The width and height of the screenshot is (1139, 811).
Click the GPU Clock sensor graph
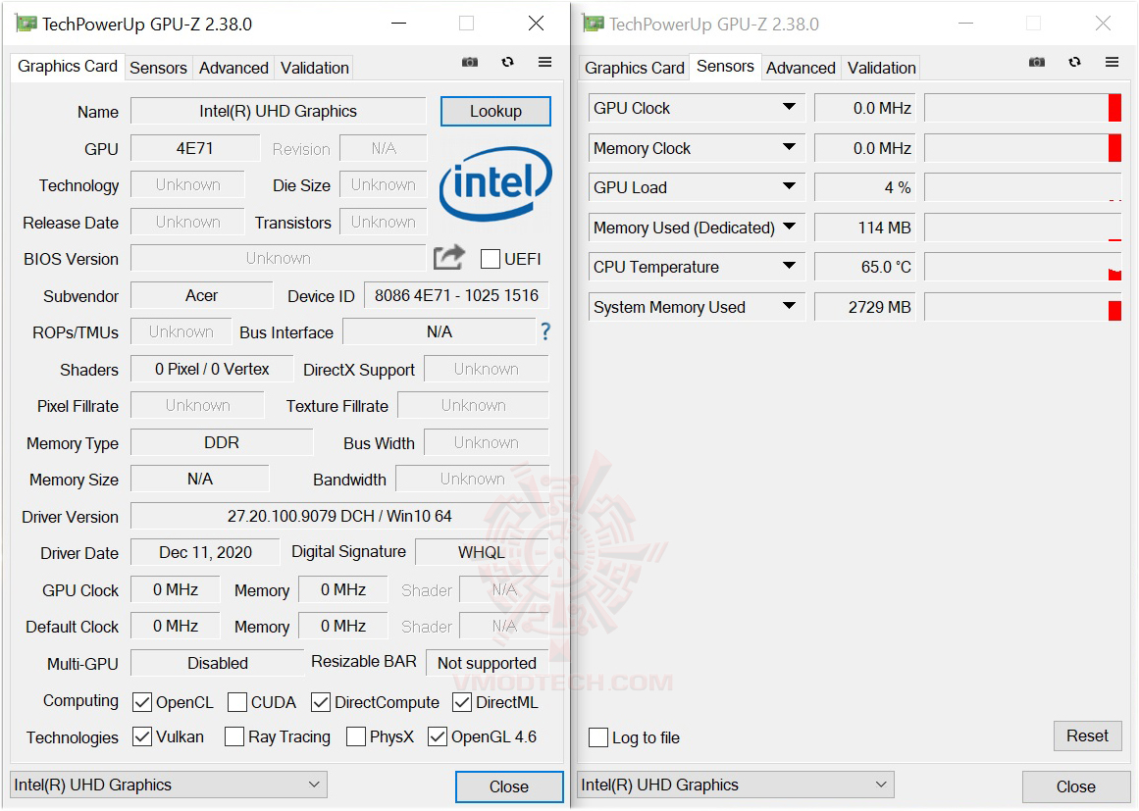point(1023,108)
